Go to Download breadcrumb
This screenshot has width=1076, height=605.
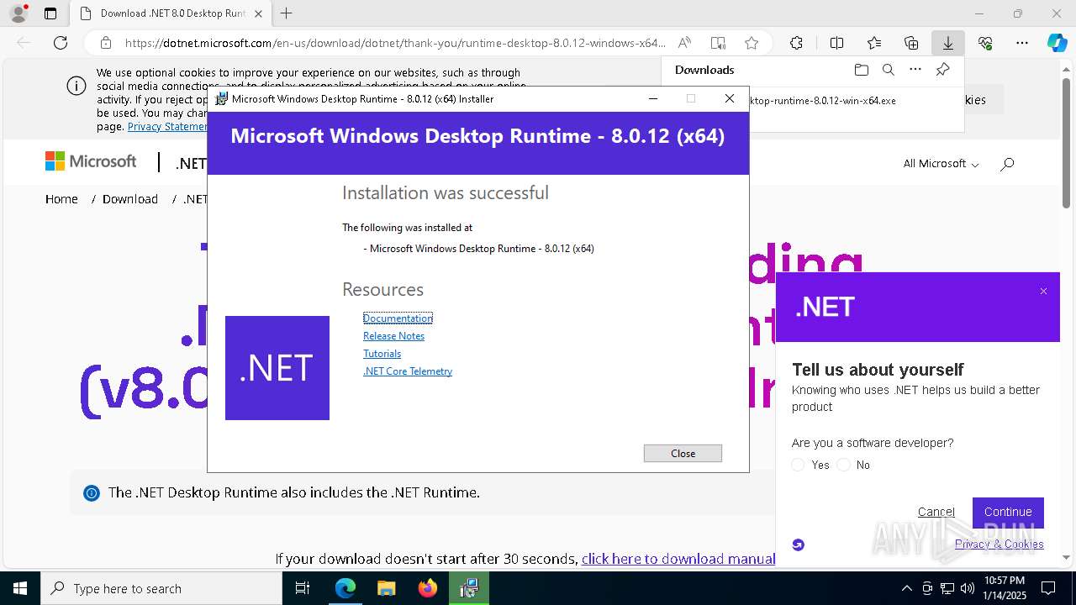point(130,199)
